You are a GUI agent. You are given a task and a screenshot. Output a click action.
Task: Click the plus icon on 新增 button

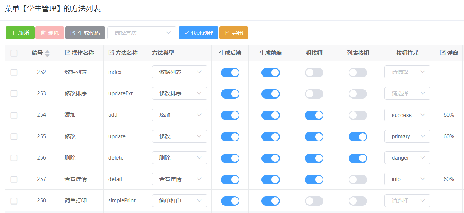pos(13,33)
